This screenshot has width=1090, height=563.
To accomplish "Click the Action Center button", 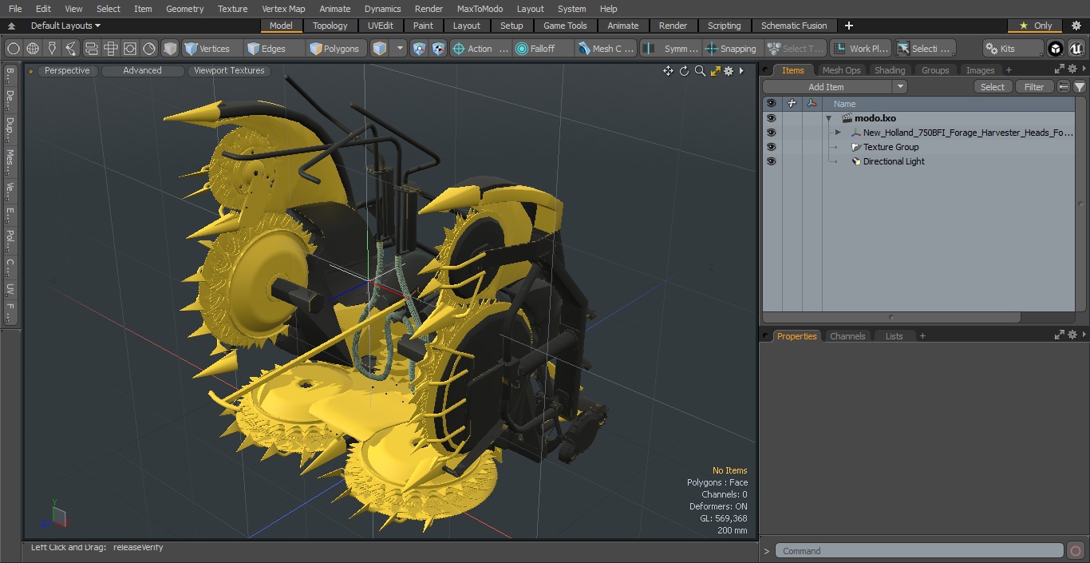I will tap(480, 49).
